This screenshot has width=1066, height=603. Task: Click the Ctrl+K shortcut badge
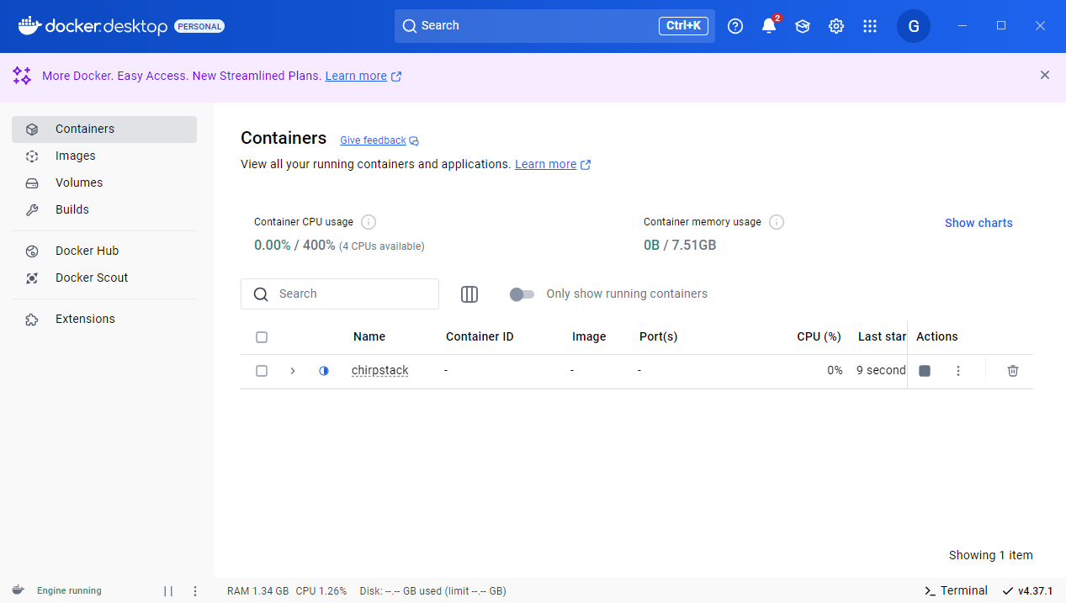click(x=683, y=26)
